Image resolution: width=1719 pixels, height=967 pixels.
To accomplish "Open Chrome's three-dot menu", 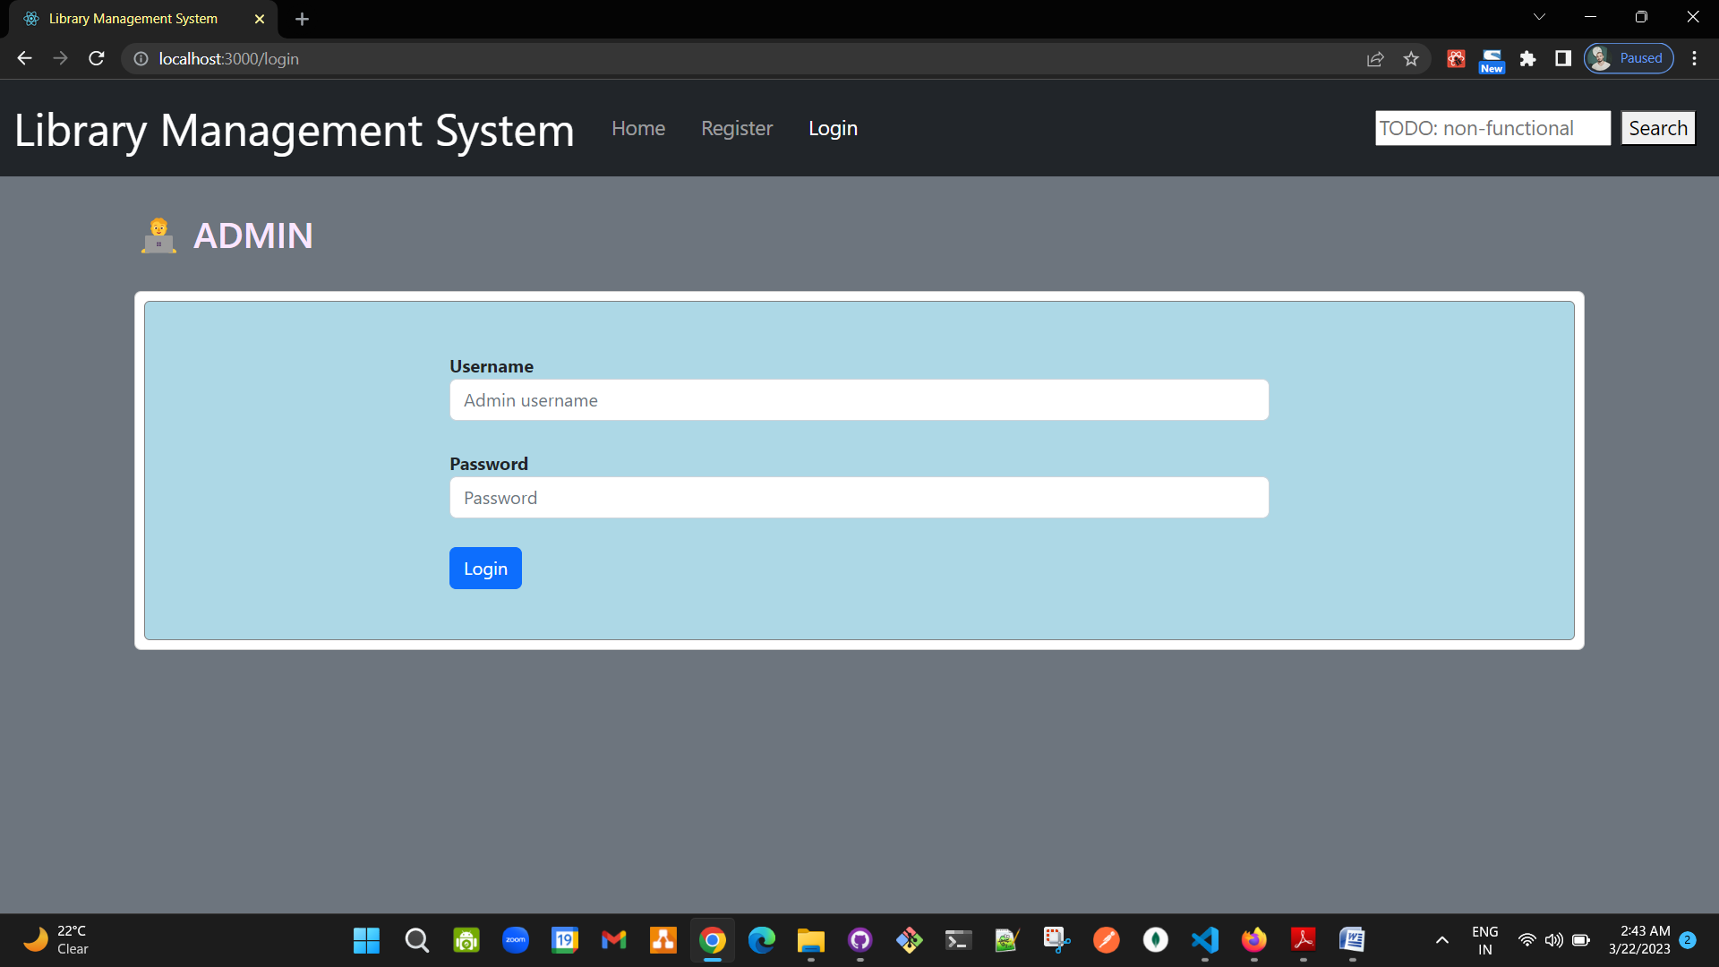I will click(1694, 58).
